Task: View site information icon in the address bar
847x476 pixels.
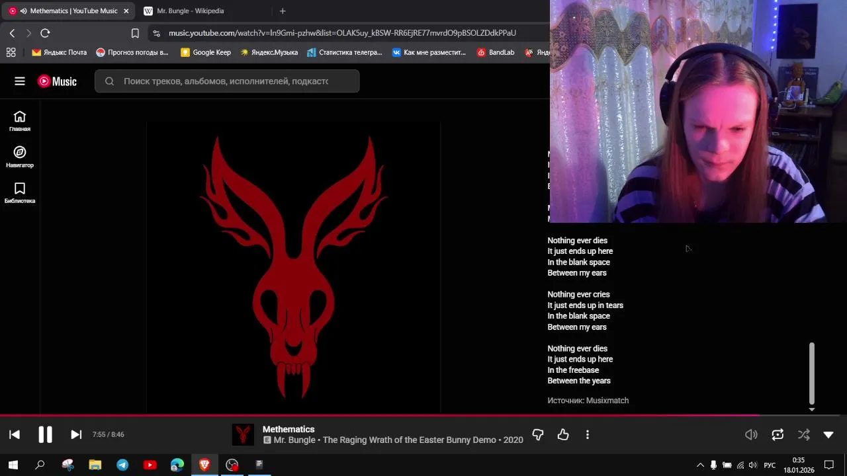Action: [x=156, y=33]
